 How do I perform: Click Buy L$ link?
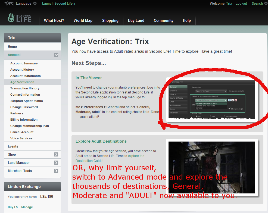pos(13,207)
